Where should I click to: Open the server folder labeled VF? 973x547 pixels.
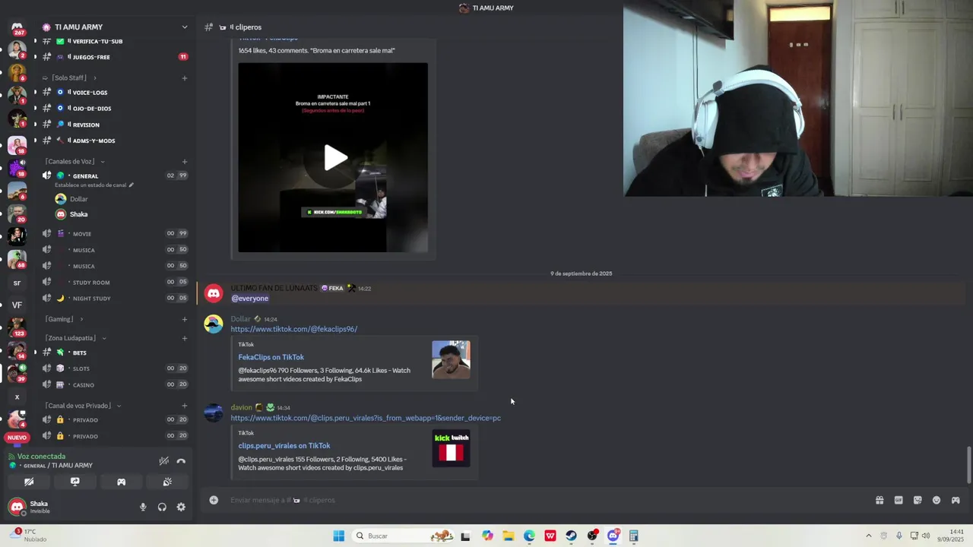(17, 305)
